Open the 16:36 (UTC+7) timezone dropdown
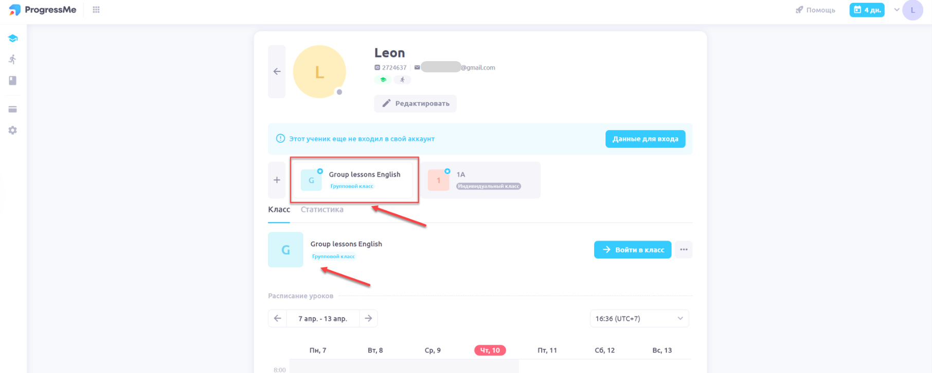 639,319
